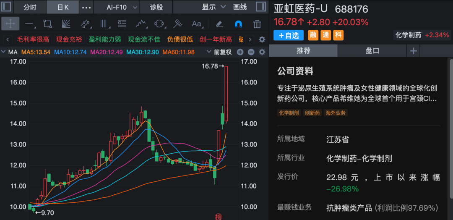This screenshot has width=453, height=220.
Task: Activate the eraser tool
Action: pos(219,24)
